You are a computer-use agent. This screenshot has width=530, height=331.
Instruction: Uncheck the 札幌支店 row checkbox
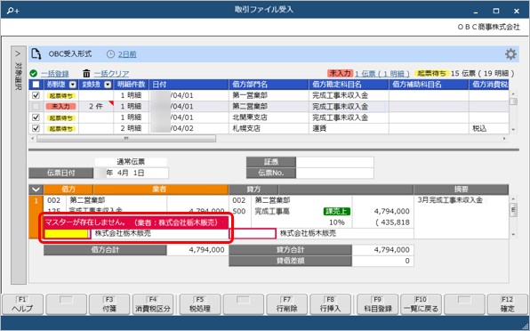(x=36, y=128)
